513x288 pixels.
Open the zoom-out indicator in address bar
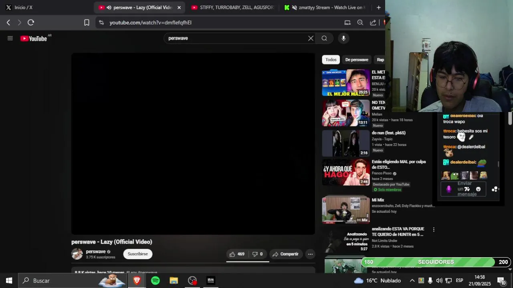360,22
